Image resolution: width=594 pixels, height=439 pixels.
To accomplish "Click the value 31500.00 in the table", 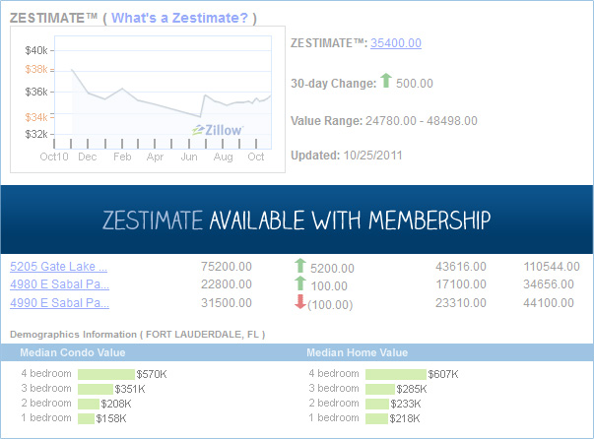I will [x=227, y=303].
